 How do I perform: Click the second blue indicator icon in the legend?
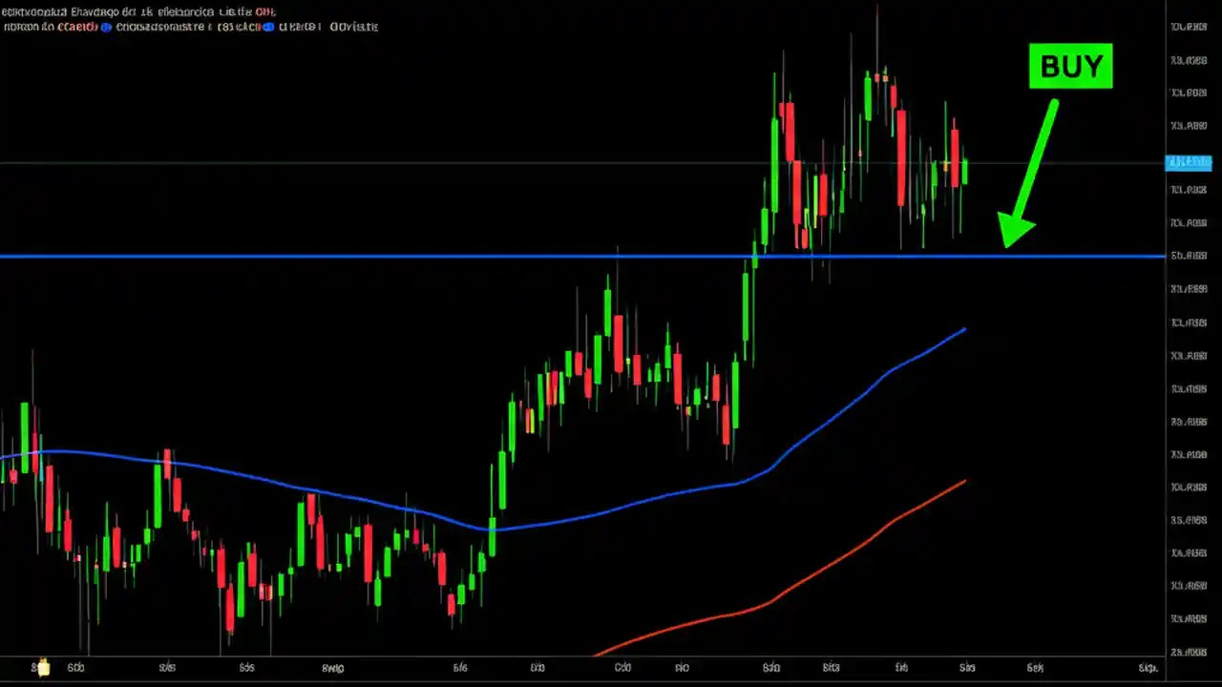tap(266, 27)
